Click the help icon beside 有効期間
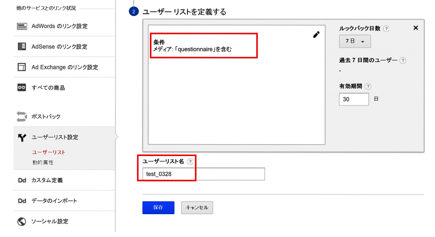 click(368, 86)
